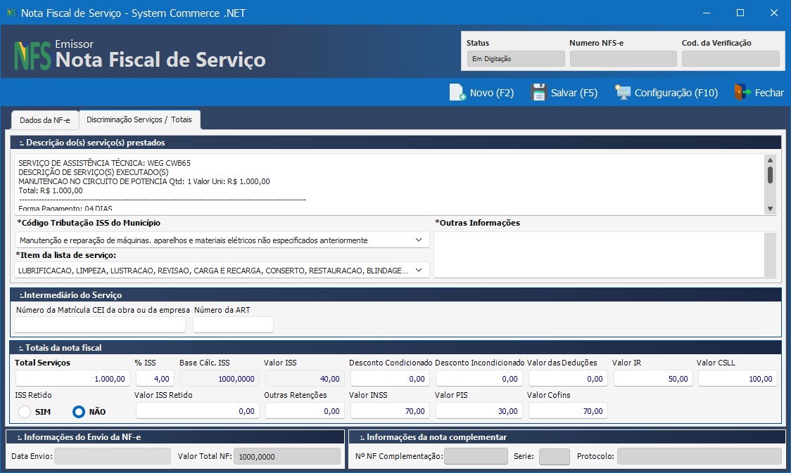Switch to the Dados da NF-e tab
Image resolution: width=791 pixels, height=473 pixels.
point(44,119)
